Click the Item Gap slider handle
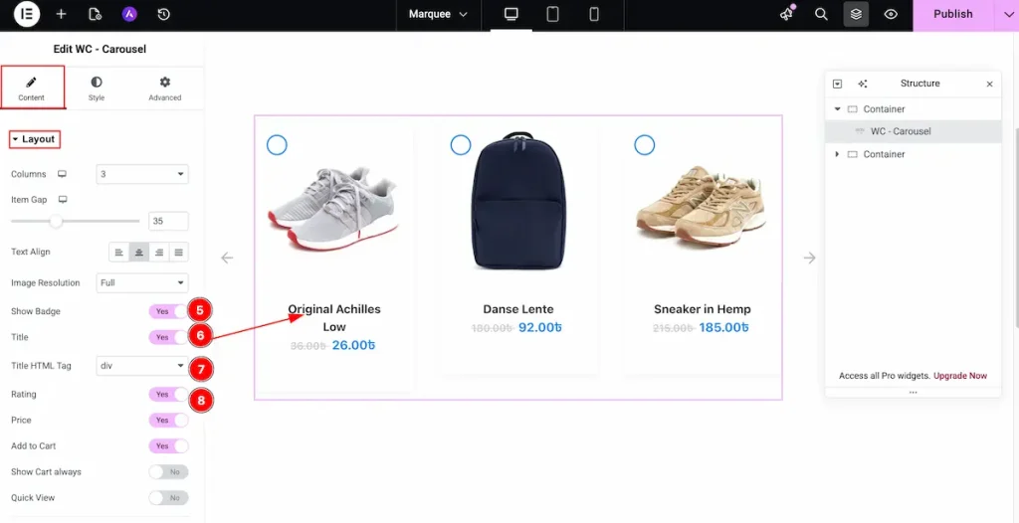The height and width of the screenshot is (523, 1019). tap(57, 221)
